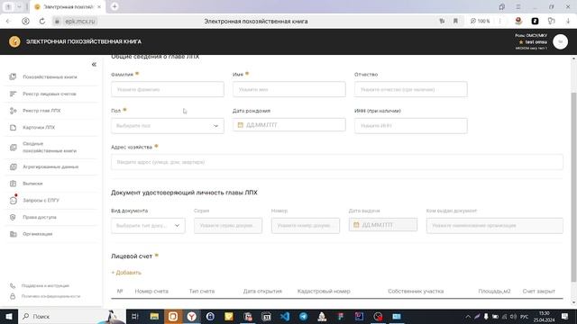This screenshot has height=324, width=577.
Task: Click the Адрес хозяйства input field
Action: point(336,162)
